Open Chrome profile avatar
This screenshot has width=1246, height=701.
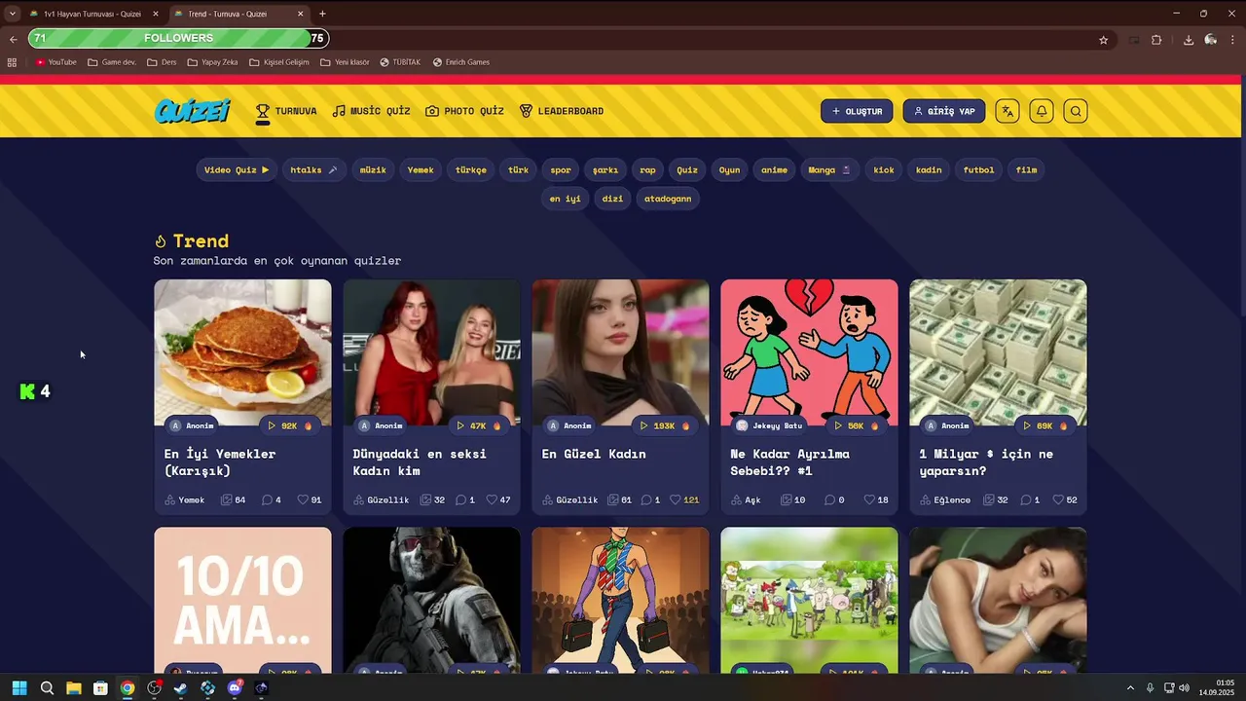(x=1211, y=40)
